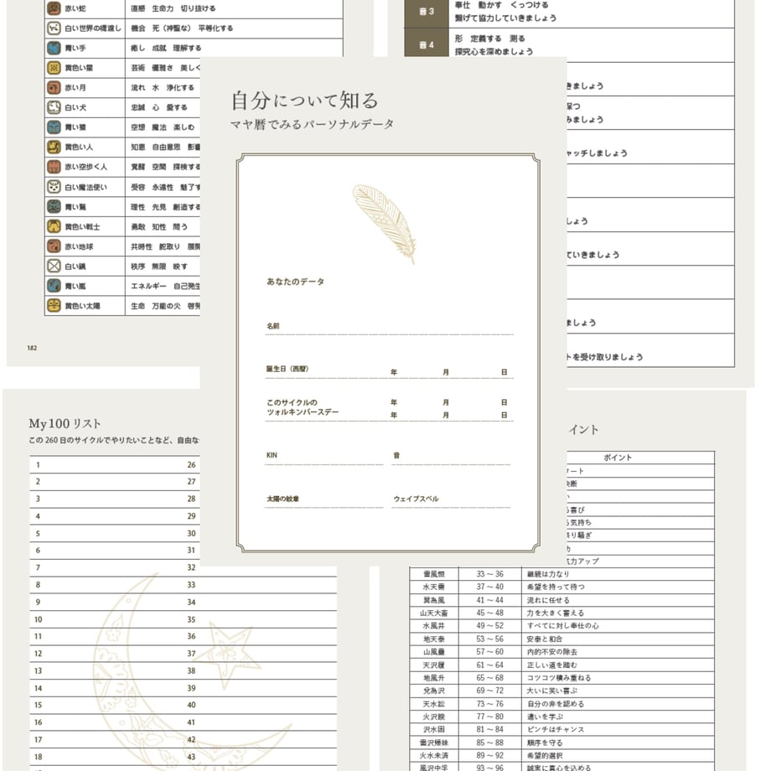Screen dimensions: 771x771
Task: Click the 太陽の紋章 entry line
Action: (324, 500)
